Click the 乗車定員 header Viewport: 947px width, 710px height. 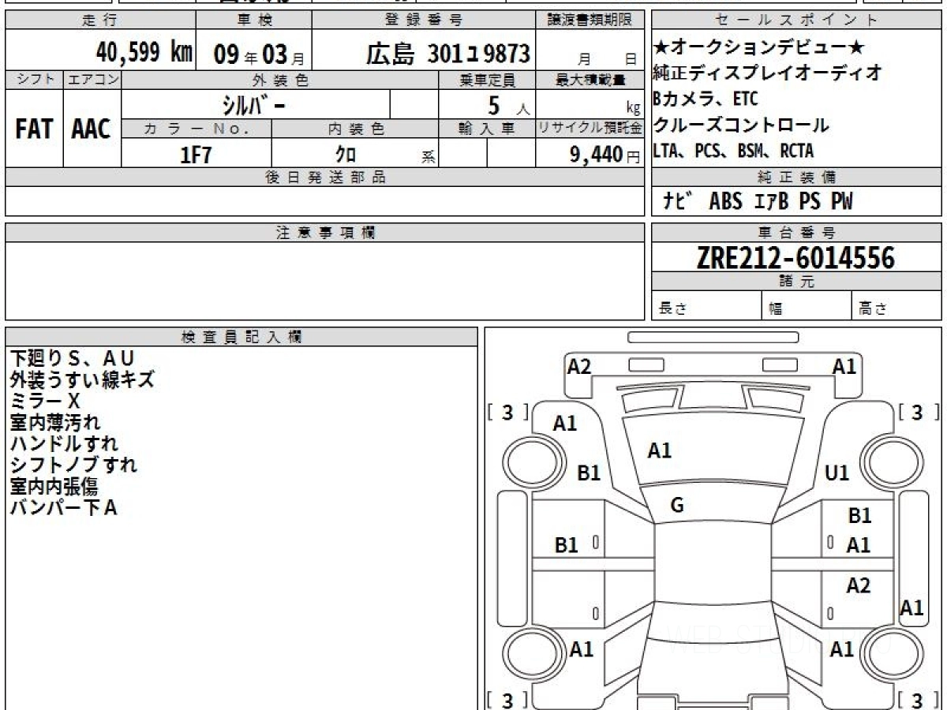click(487, 80)
